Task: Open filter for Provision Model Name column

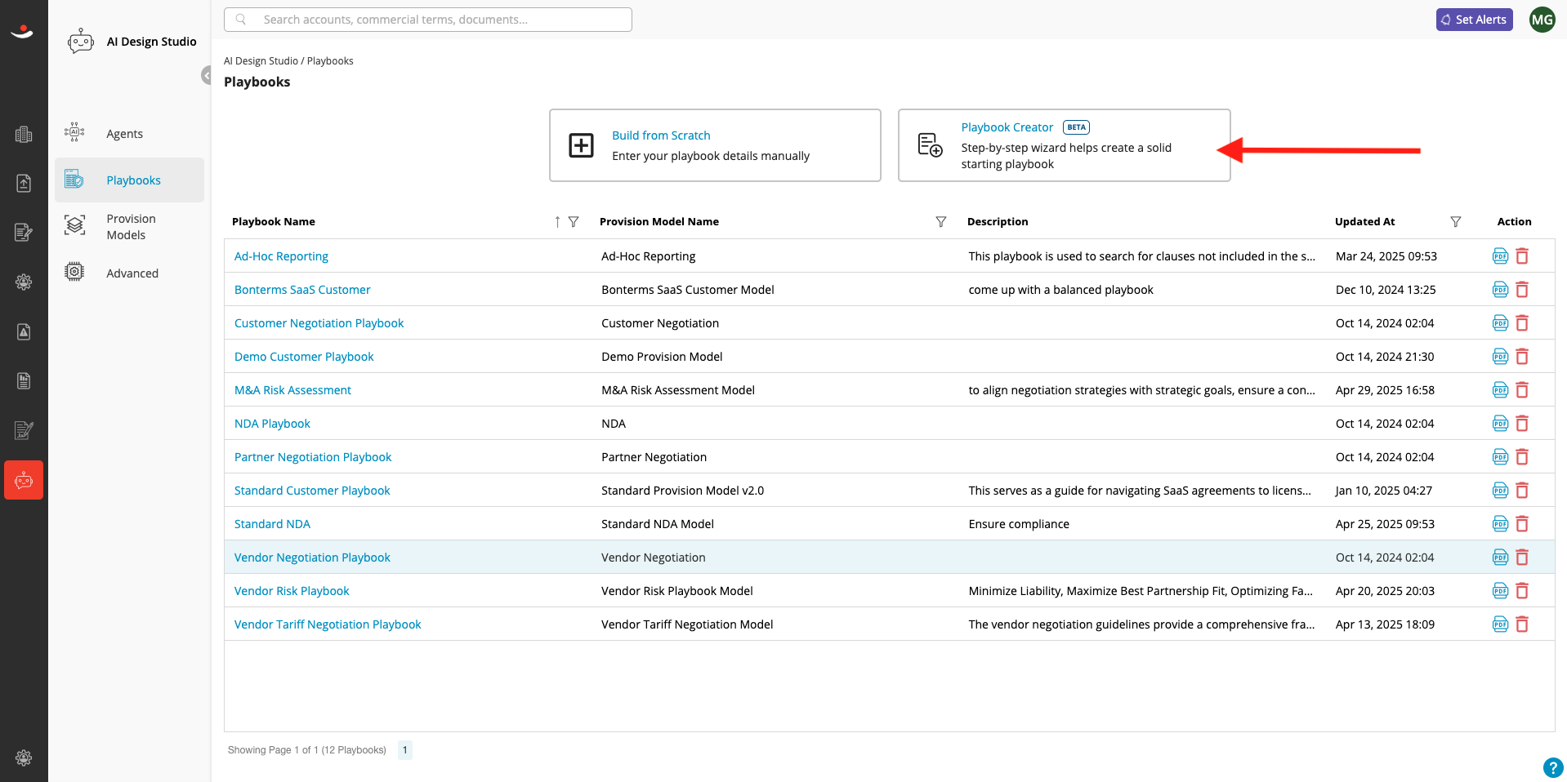Action: coord(941,222)
